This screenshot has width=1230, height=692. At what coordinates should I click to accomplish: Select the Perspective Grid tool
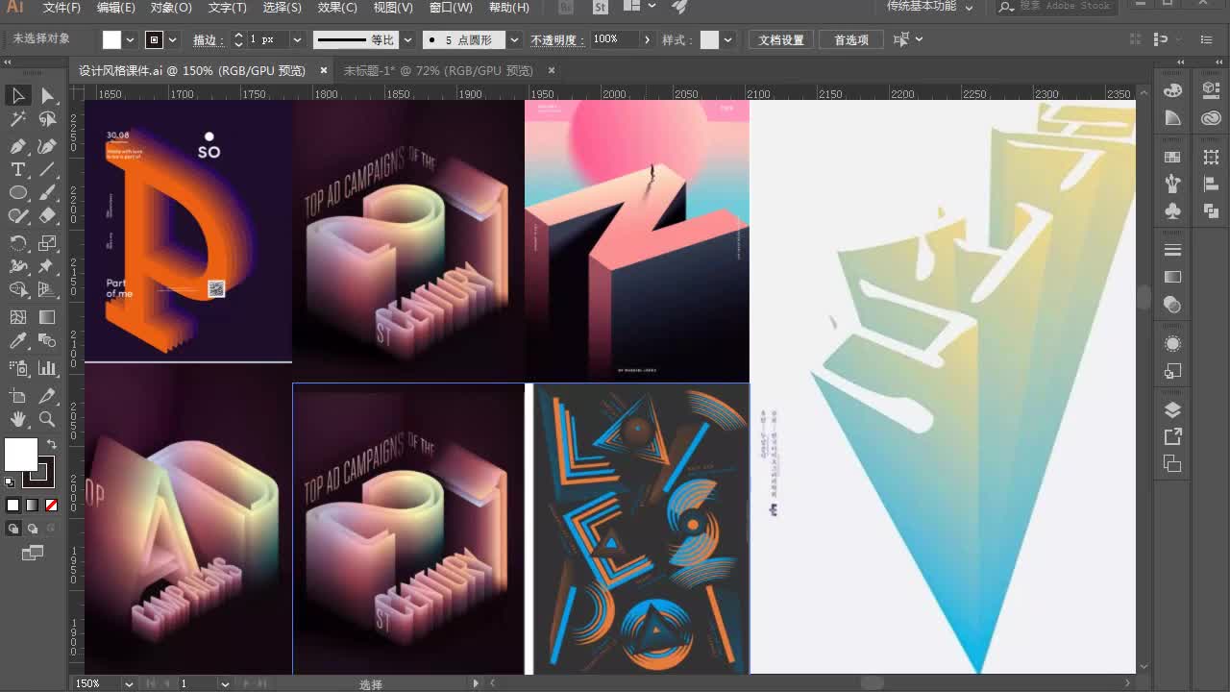click(x=47, y=289)
